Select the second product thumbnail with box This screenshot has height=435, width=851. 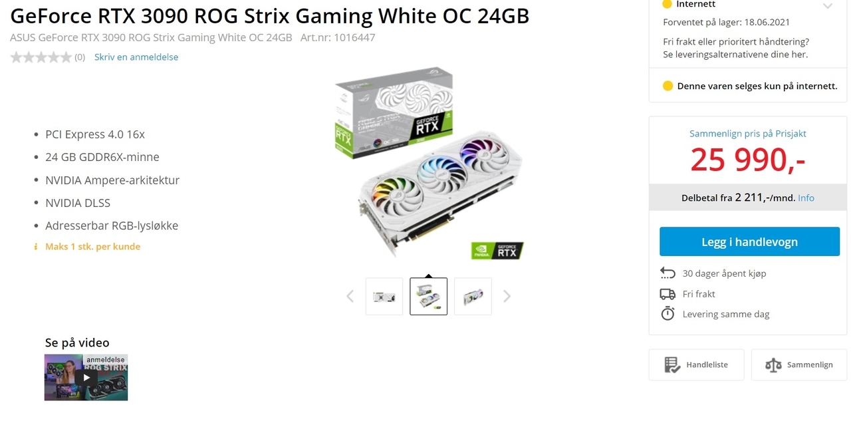(429, 297)
